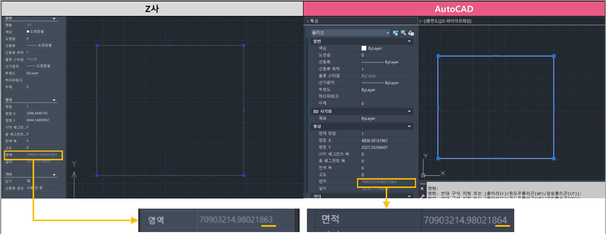Click the white 색상 swatch in AutoCAD panel

tap(364, 48)
